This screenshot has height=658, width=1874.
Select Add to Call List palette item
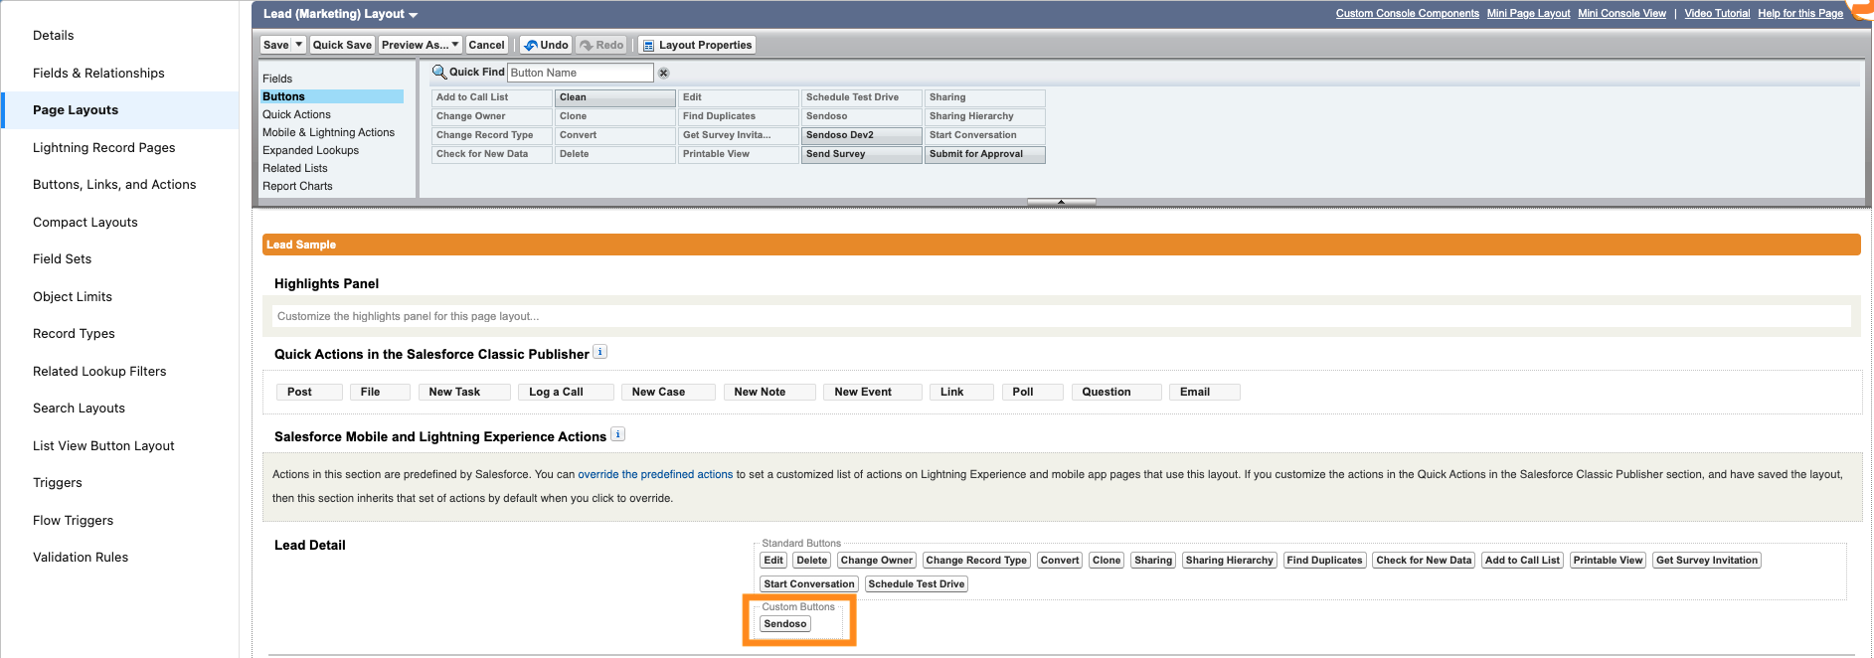(491, 97)
